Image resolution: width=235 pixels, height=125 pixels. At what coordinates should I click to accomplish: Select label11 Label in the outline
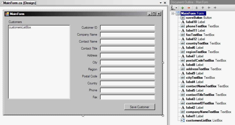click(x=195, y=31)
